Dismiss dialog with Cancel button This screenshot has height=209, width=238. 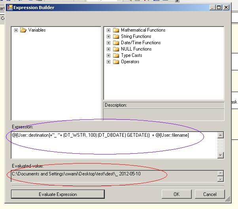click(210, 194)
